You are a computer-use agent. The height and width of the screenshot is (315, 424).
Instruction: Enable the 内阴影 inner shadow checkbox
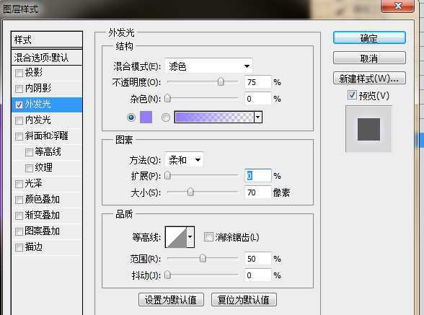(19, 89)
